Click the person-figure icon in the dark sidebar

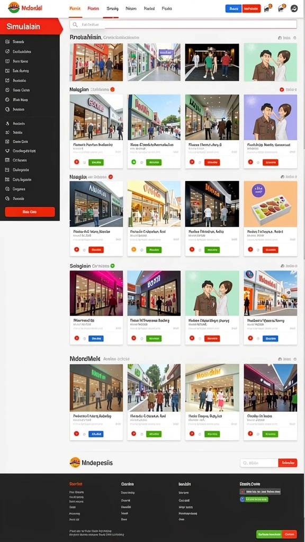(7, 123)
